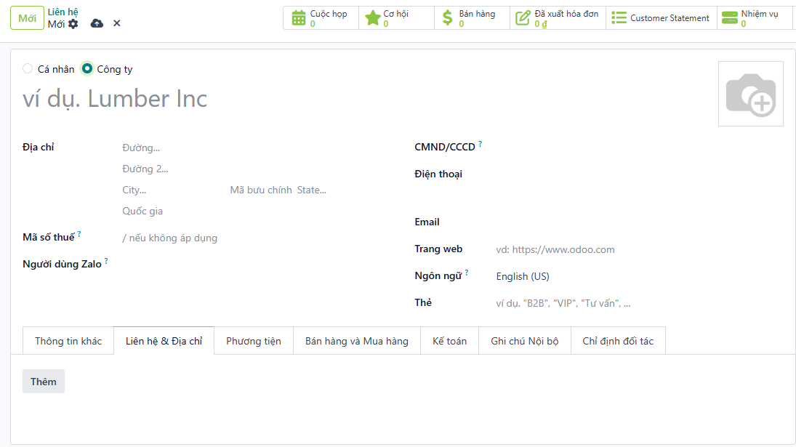
Task: Click the gear settings icon beside Mới
Action: [73, 24]
